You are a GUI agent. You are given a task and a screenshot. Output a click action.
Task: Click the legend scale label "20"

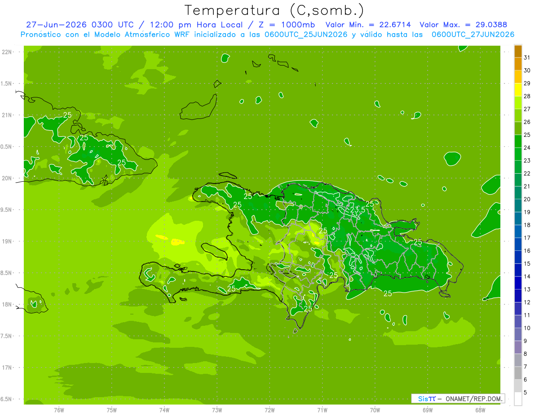click(x=527, y=199)
